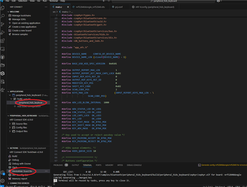This screenshot has width=247, height=187.
Task: Collapse the build tree node
Action: point(11,99)
